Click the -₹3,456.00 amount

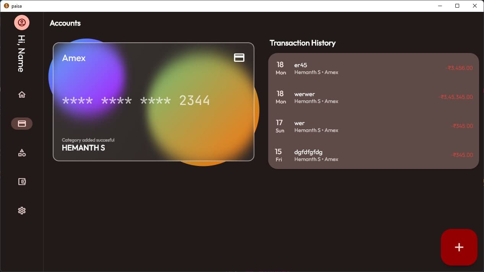point(459,68)
